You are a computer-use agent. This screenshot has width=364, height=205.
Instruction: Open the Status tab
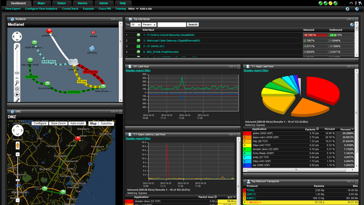(x=61, y=3)
